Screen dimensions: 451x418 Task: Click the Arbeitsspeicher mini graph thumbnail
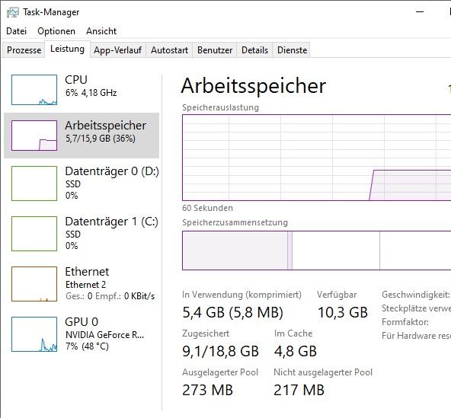tap(34, 136)
